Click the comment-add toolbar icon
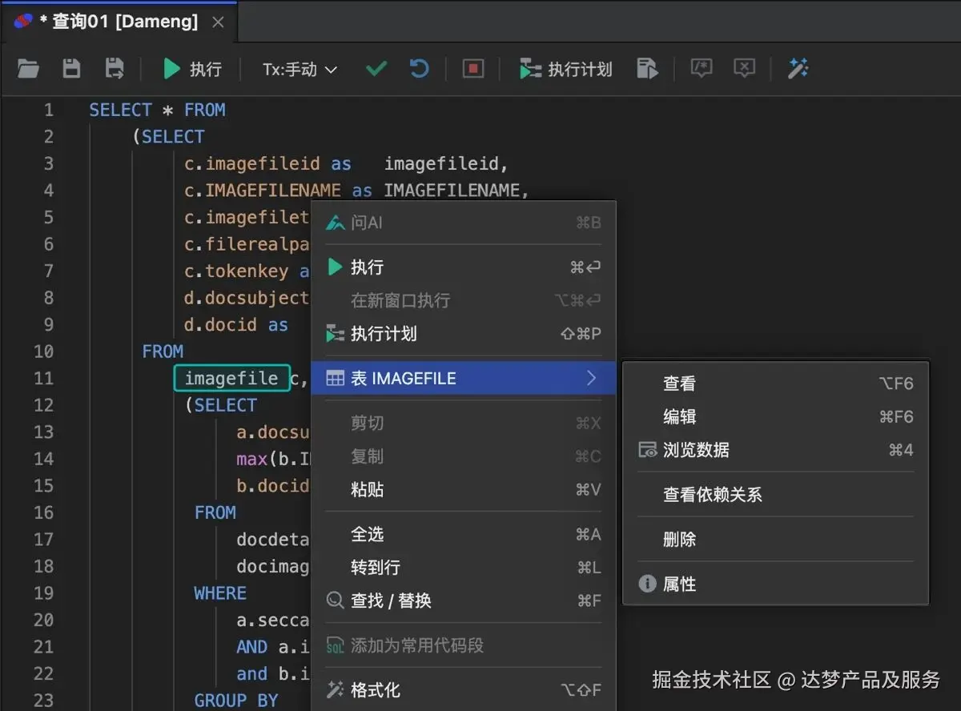The height and width of the screenshot is (711, 961). [x=702, y=69]
